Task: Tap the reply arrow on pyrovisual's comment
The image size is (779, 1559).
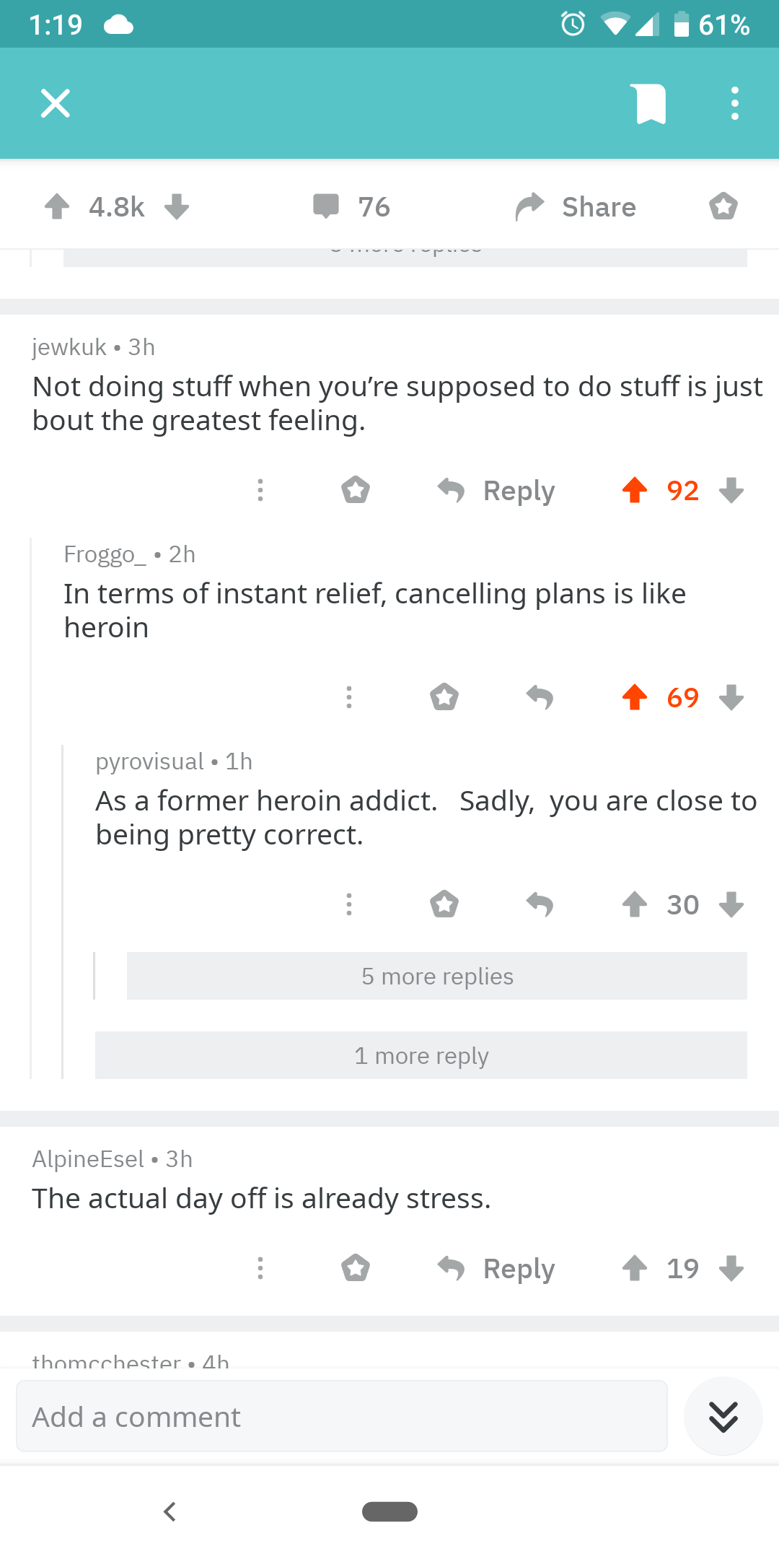Action: [541, 904]
